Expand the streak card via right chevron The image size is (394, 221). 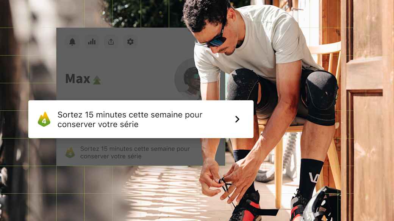pyautogui.click(x=237, y=119)
